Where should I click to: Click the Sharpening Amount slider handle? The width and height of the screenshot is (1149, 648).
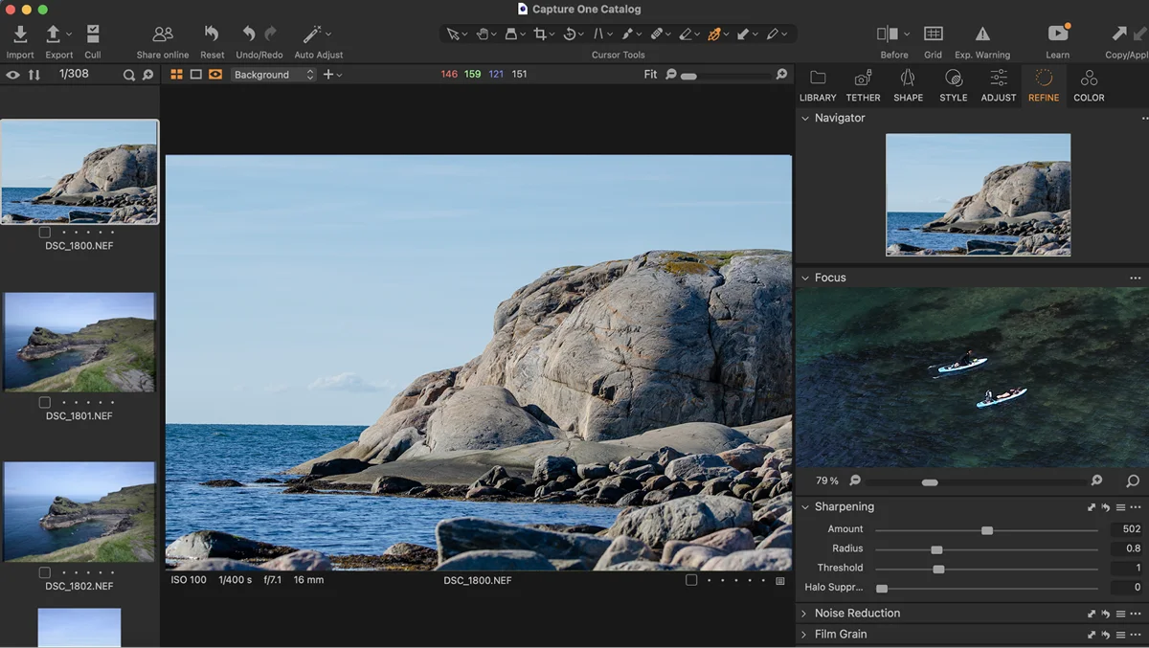coord(987,530)
